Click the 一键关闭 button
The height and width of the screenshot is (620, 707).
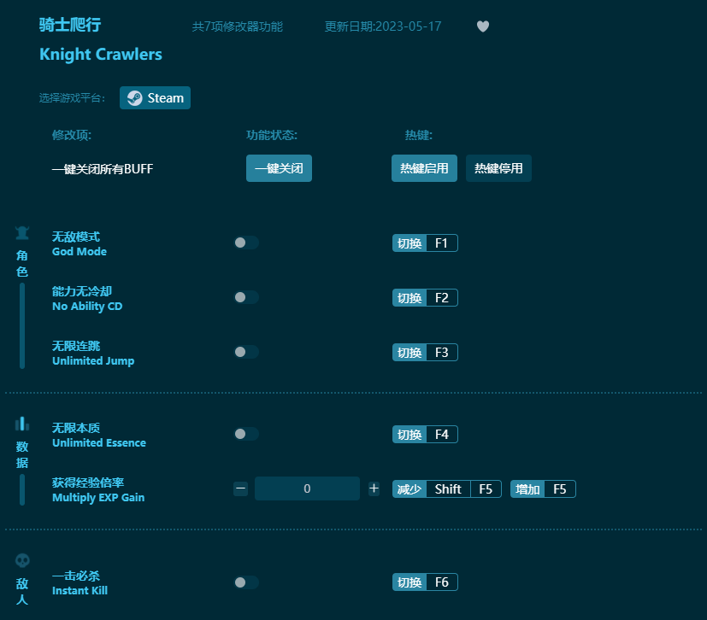pos(279,168)
